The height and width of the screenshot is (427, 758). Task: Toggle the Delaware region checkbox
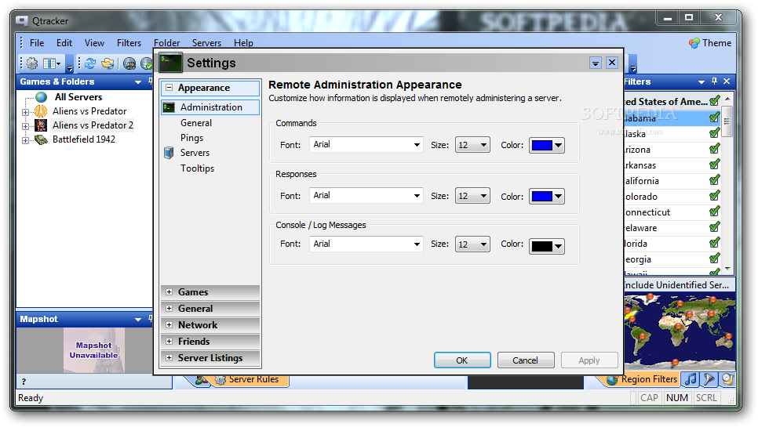point(715,226)
